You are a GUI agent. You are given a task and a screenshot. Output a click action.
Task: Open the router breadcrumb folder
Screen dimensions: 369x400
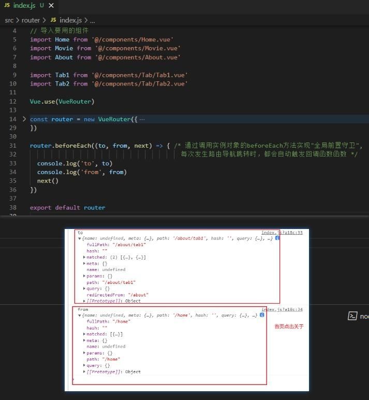[x=31, y=20]
